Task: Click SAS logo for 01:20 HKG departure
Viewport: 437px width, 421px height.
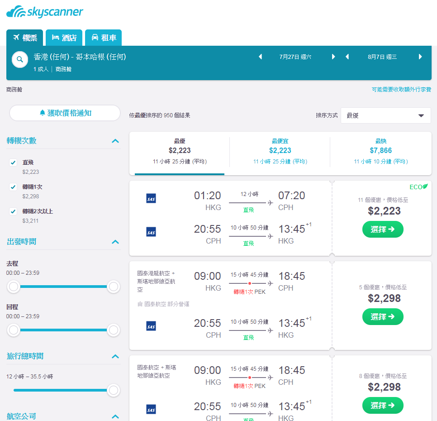Action: pos(151,199)
